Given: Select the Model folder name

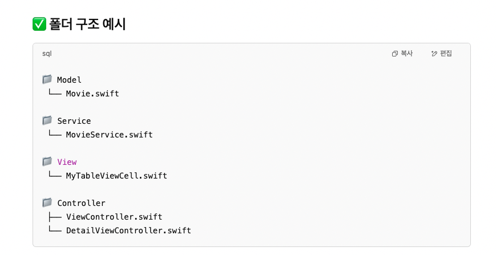Looking at the screenshot, I should (x=69, y=80).
